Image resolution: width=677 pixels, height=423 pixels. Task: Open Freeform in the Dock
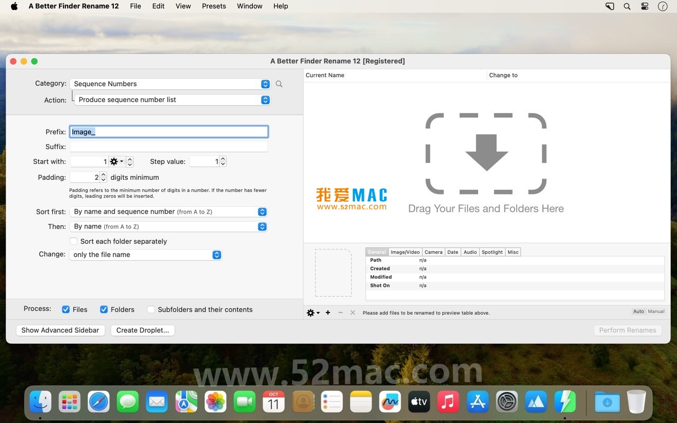(x=390, y=402)
